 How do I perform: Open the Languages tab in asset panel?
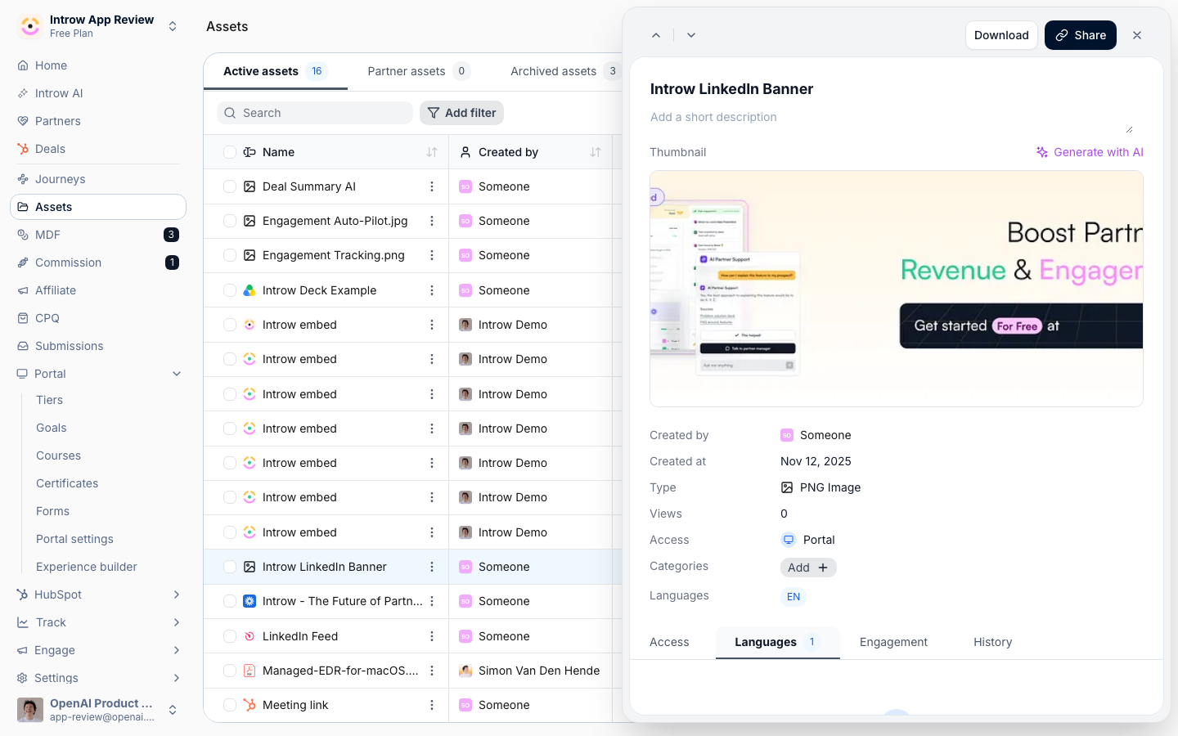tap(777, 642)
